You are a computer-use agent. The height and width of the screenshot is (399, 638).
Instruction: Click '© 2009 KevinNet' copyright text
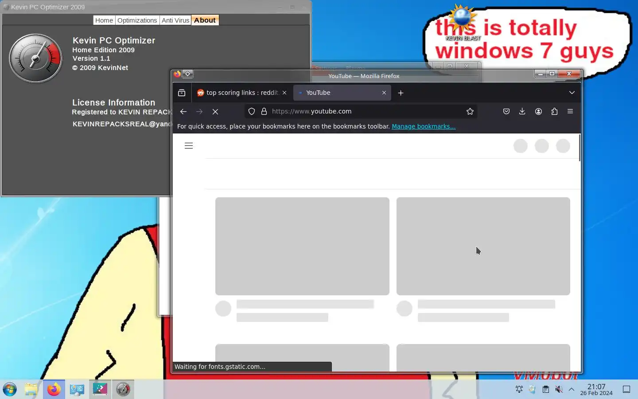100,68
